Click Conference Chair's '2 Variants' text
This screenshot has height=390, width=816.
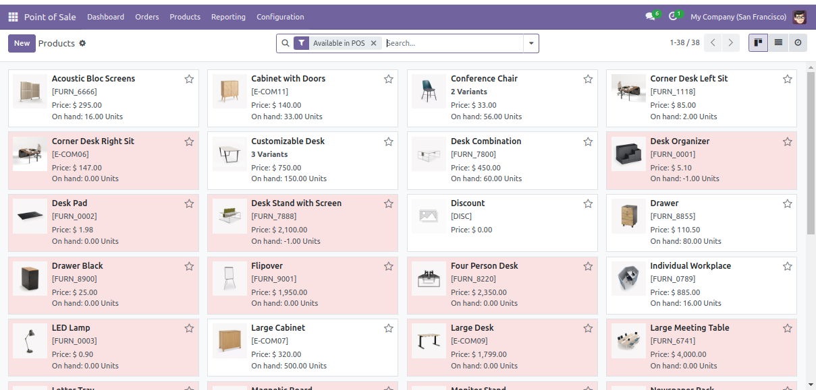point(469,92)
